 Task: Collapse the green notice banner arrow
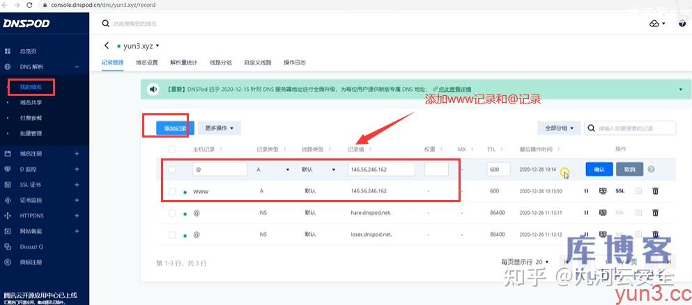(681, 90)
